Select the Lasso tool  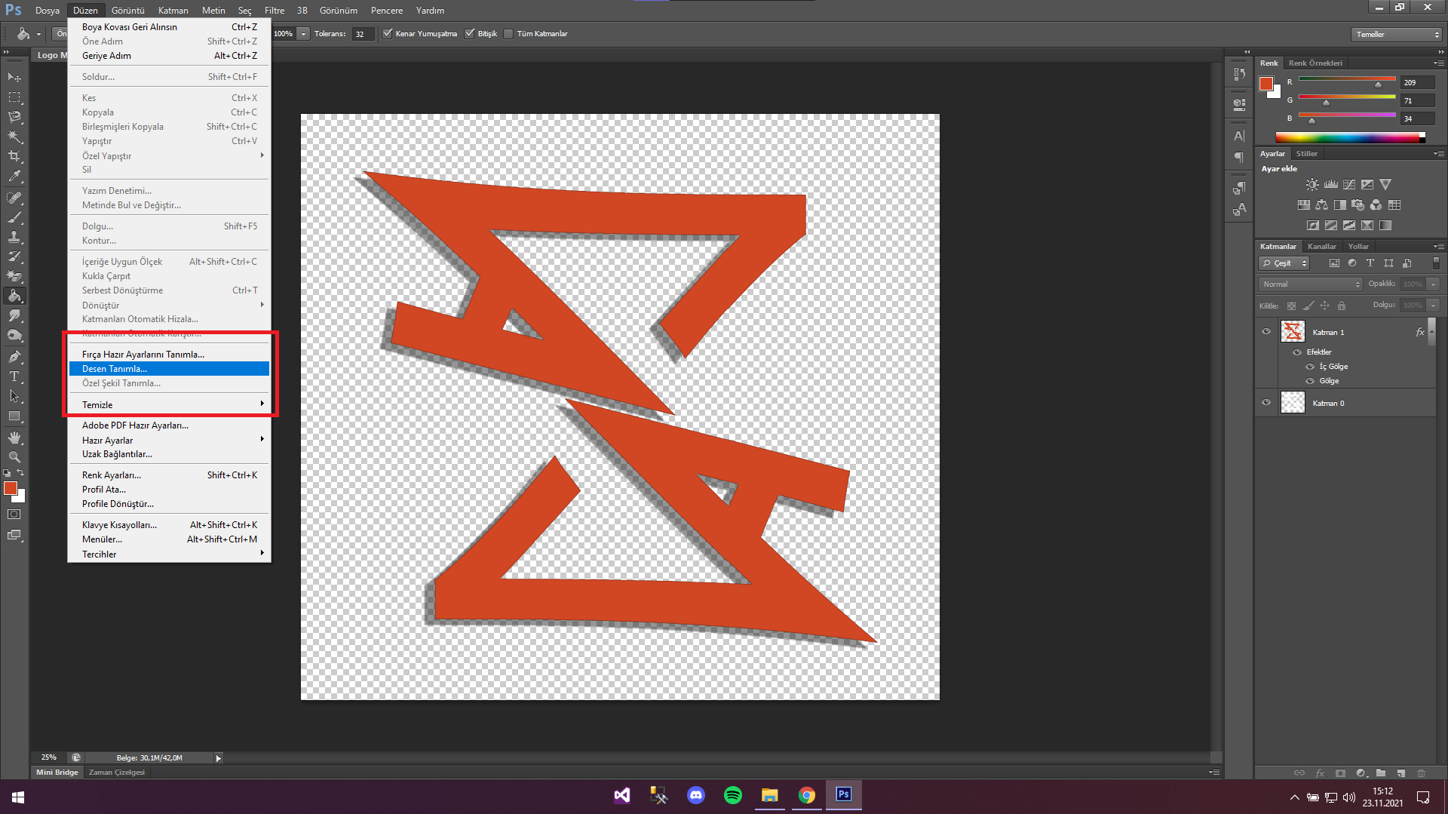(x=14, y=117)
